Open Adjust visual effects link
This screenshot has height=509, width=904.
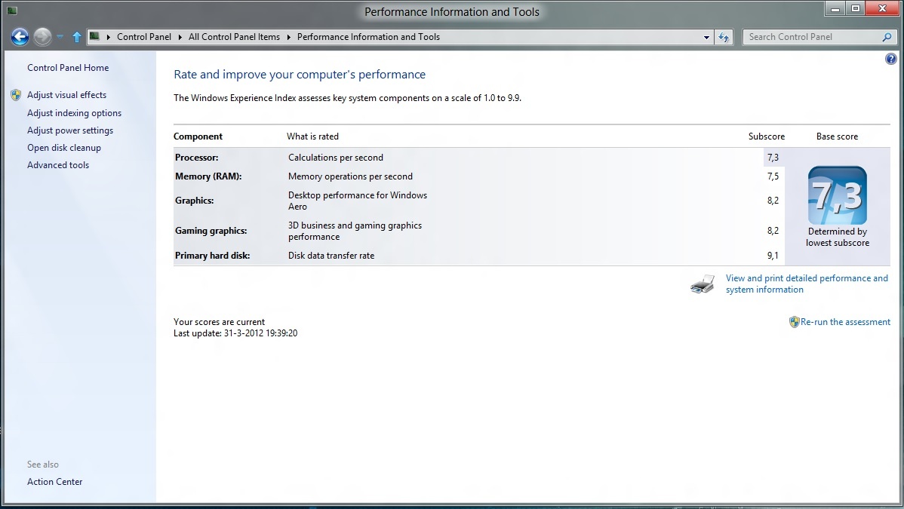(67, 94)
